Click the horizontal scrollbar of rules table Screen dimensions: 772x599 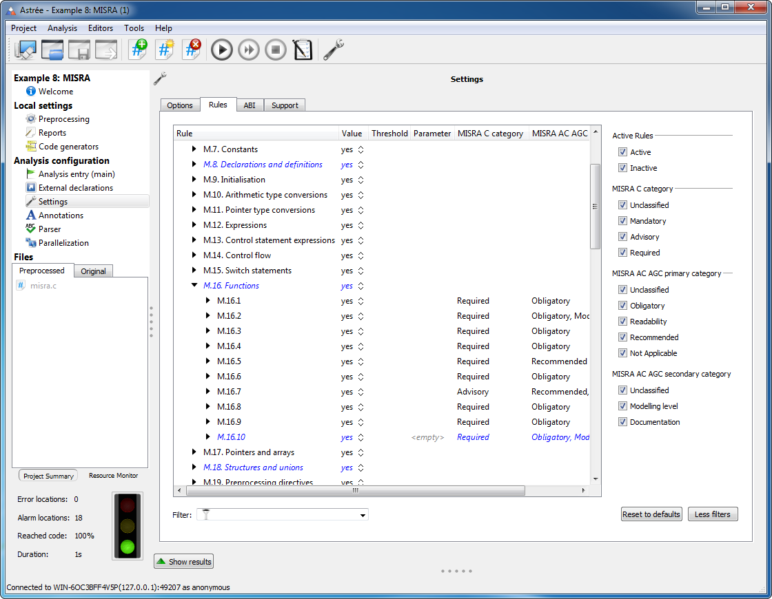[x=356, y=490]
